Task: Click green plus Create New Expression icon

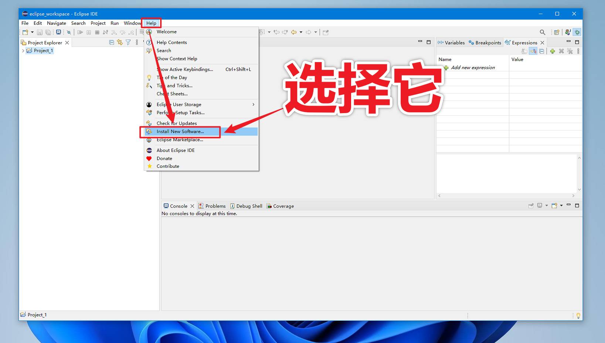Action: [553, 51]
